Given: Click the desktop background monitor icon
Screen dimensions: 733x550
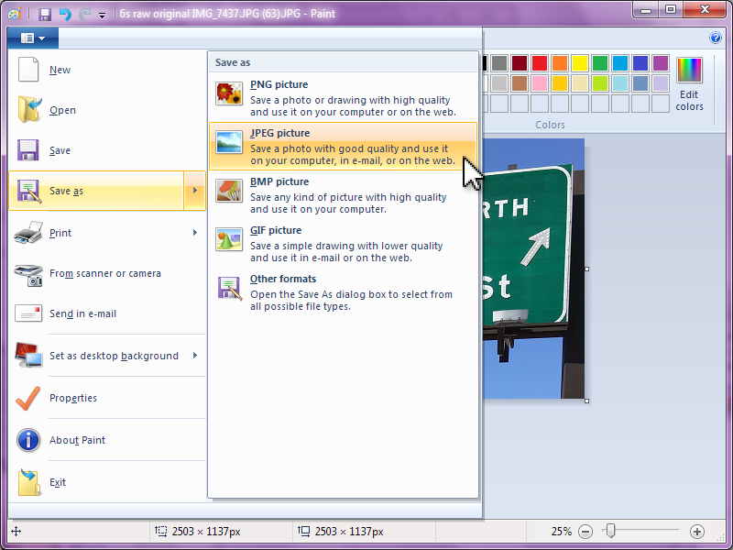Looking at the screenshot, I should coord(28,355).
